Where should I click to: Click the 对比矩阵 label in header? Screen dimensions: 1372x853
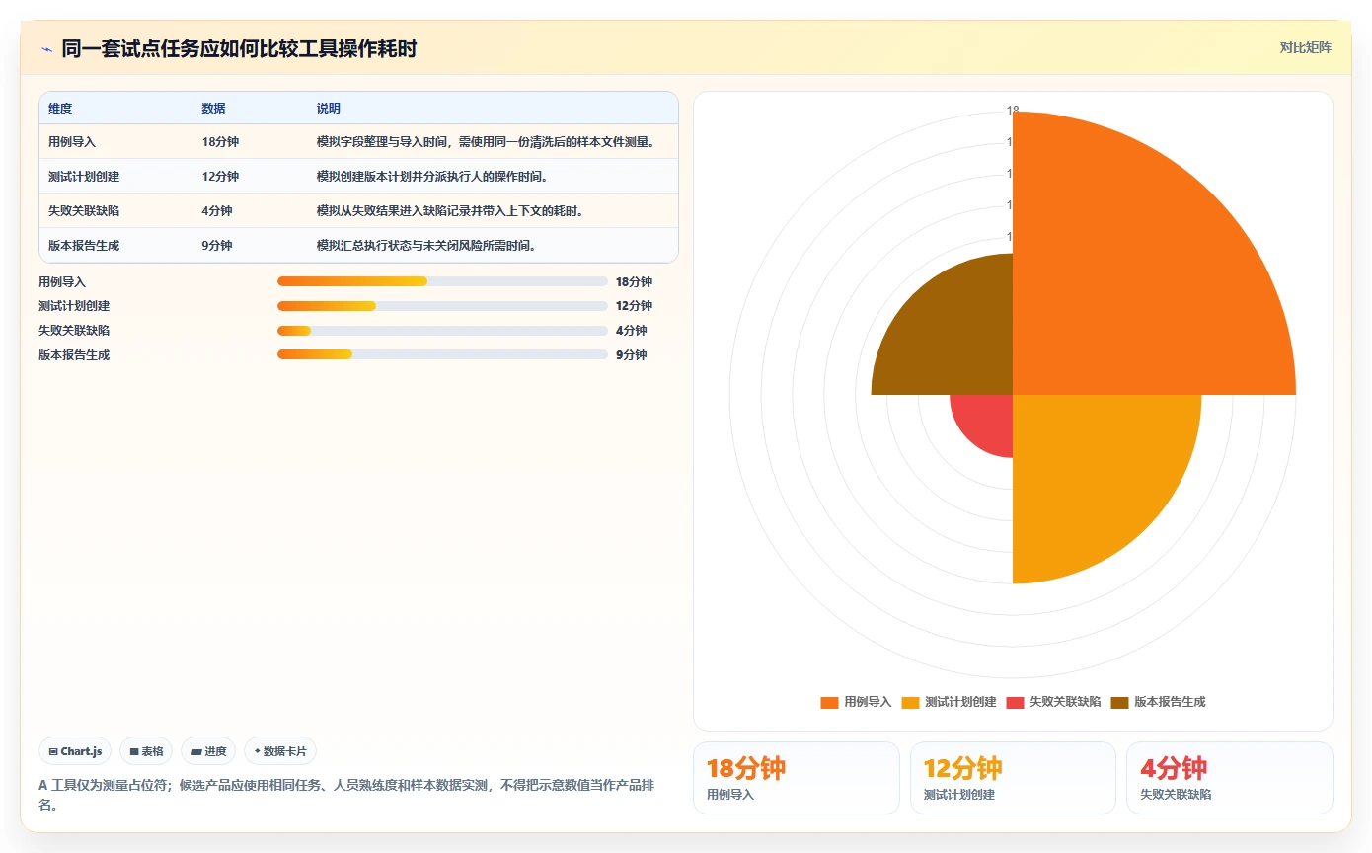[x=1305, y=47]
